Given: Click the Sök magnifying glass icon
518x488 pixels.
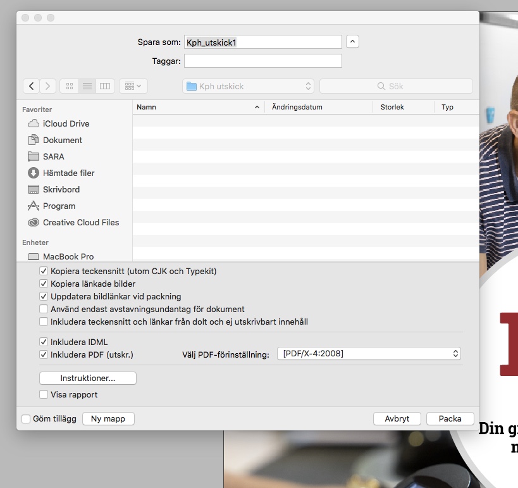Looking at the screenshot, I should (x=381, y=86).
